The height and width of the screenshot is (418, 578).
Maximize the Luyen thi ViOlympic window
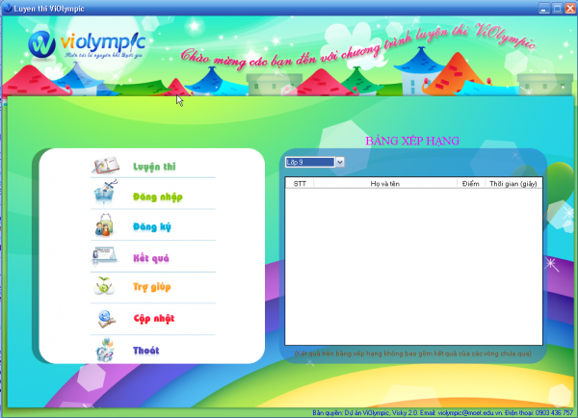557,8
